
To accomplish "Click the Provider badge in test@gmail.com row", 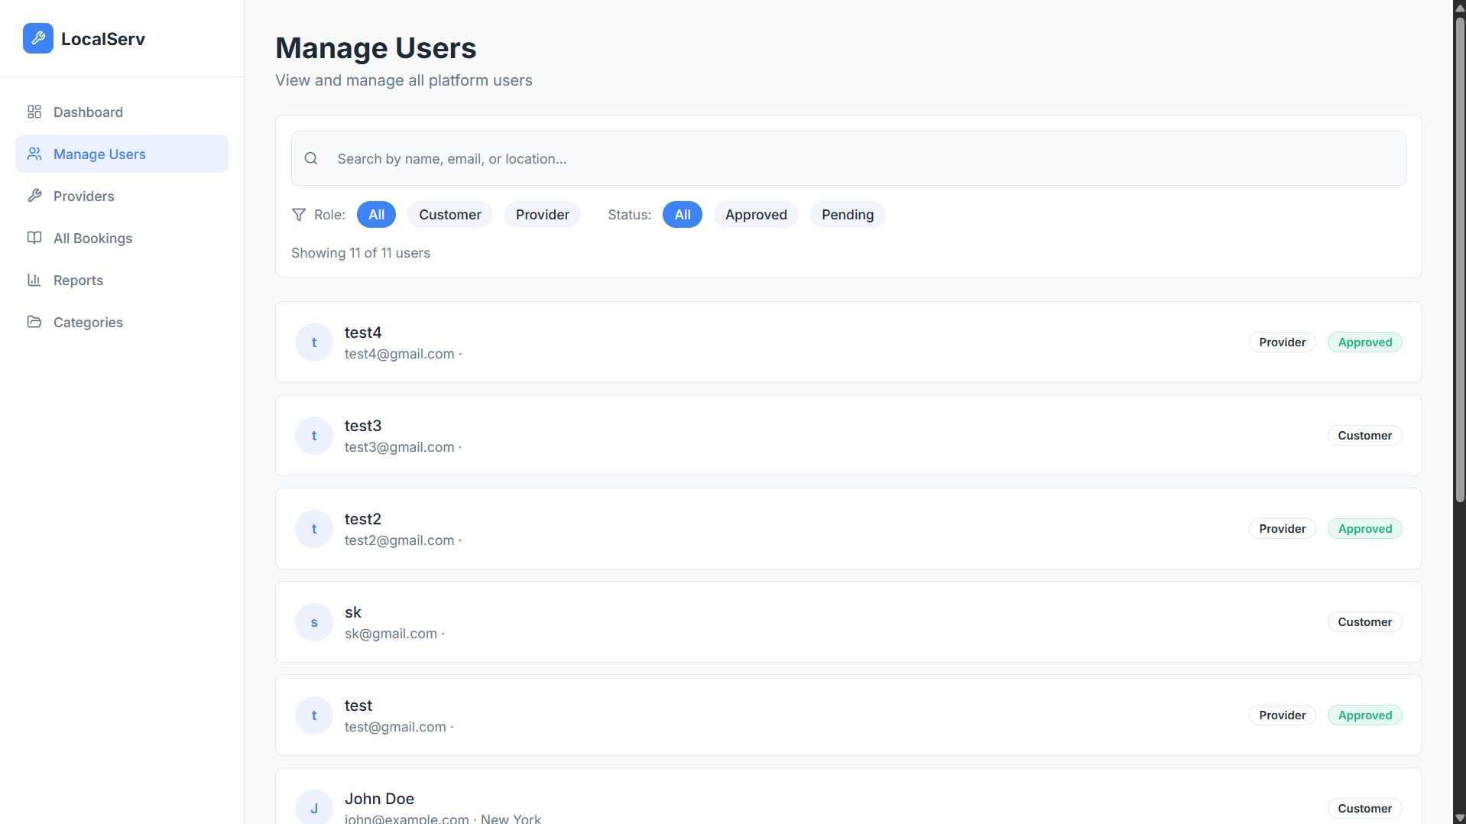I will click(1283, 715).
